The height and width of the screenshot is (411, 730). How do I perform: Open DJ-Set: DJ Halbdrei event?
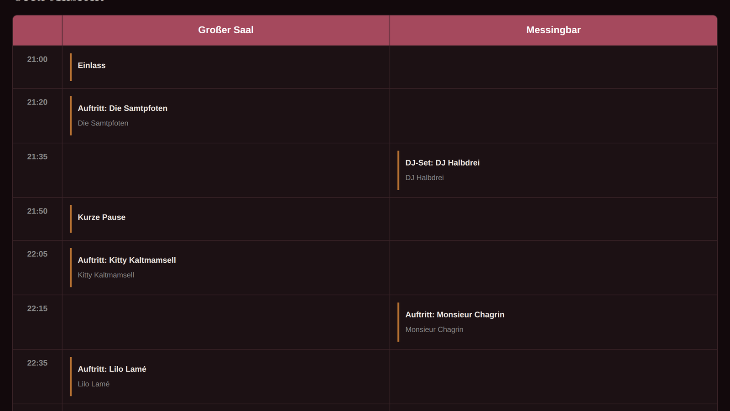(x=553, y=170)
